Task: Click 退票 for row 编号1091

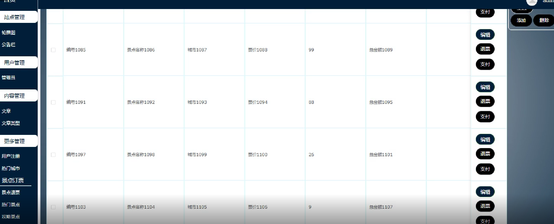Action: click(485, 101)
